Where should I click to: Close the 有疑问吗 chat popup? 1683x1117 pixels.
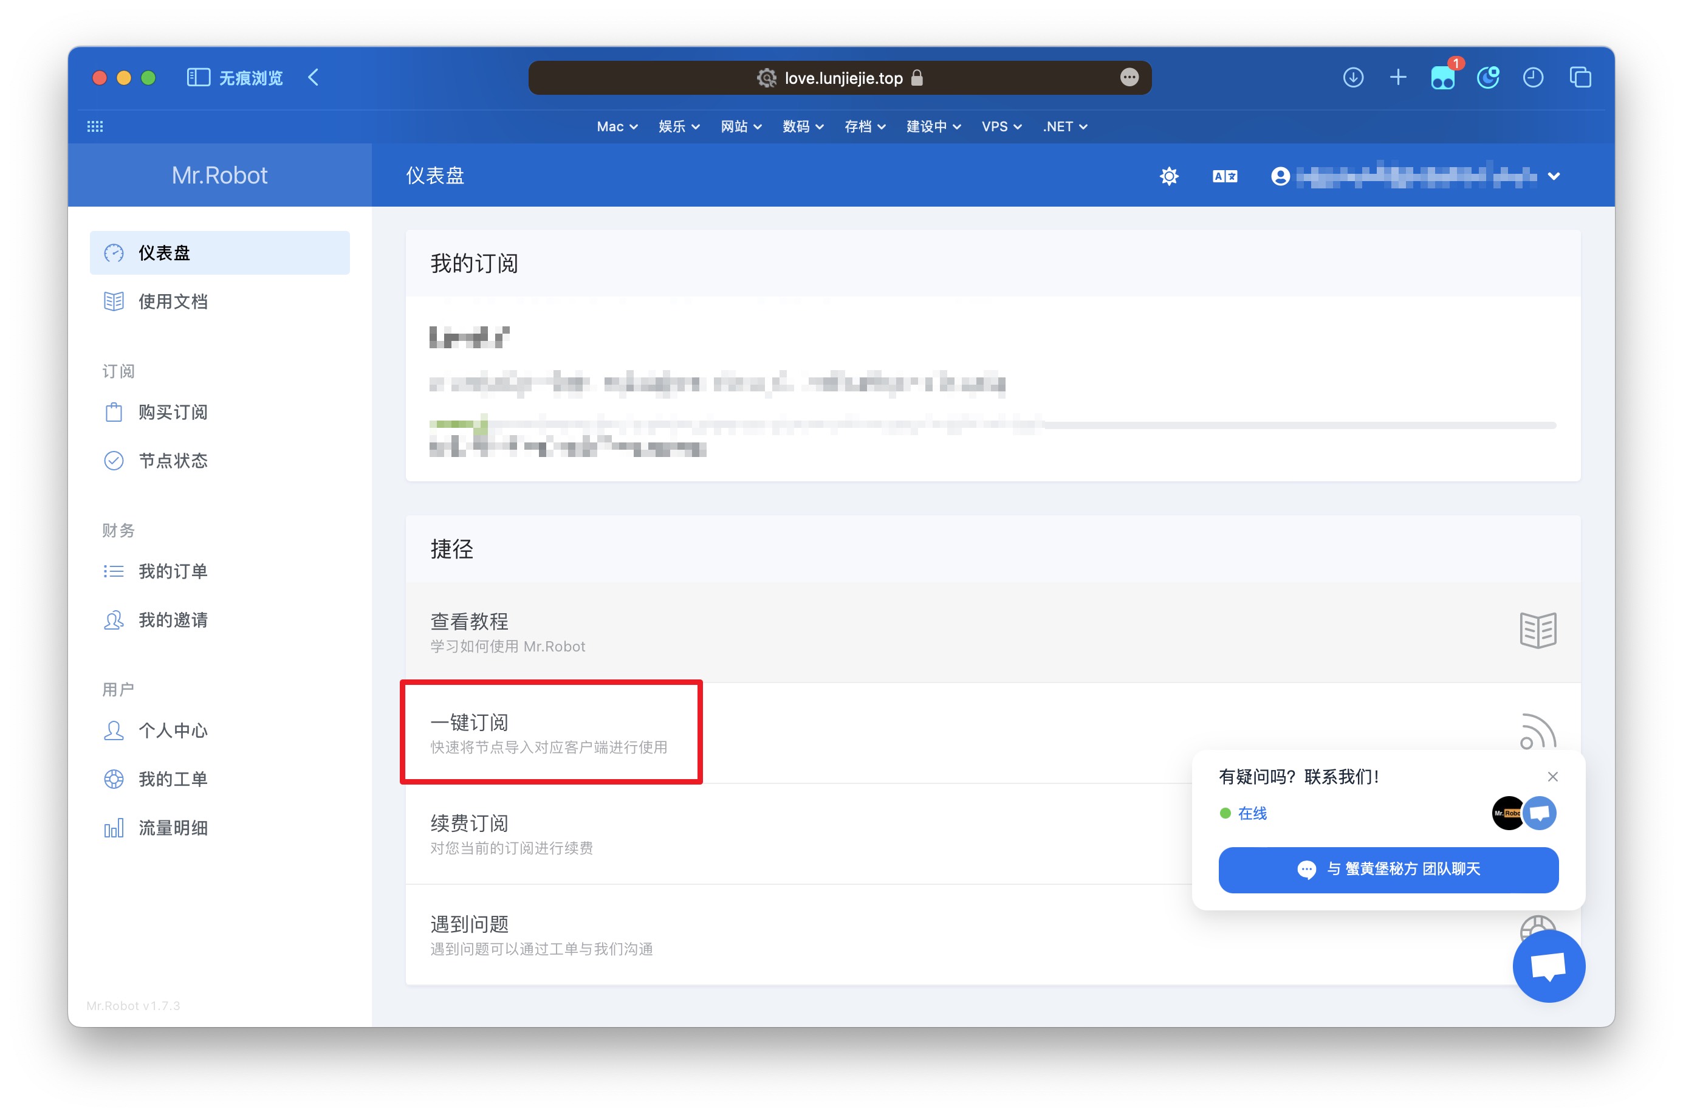(1552, 777)
